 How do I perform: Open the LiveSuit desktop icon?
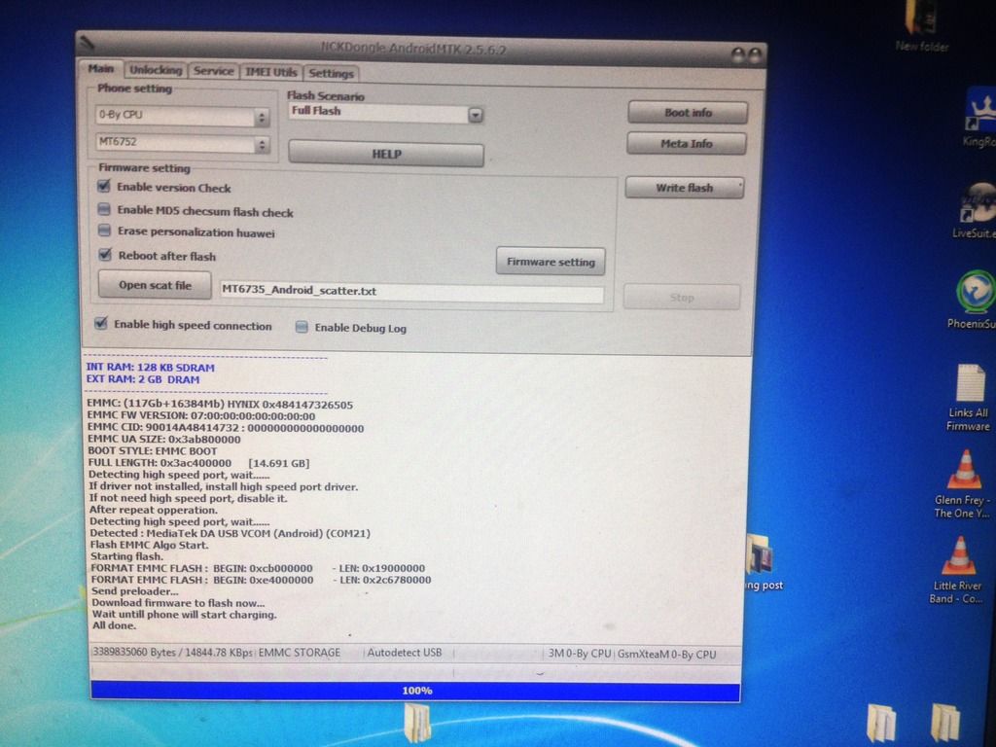pyautogui.click(x=978, y=205)
